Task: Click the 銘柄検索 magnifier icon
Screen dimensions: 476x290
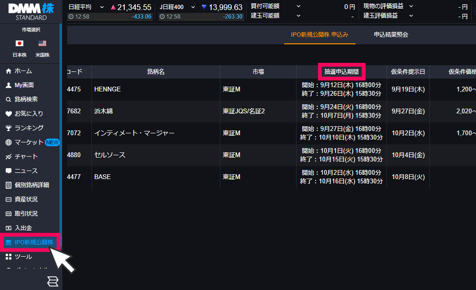Action: 8,100
